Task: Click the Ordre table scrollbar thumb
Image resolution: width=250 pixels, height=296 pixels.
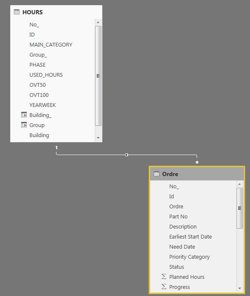Action: click(240, 208)
